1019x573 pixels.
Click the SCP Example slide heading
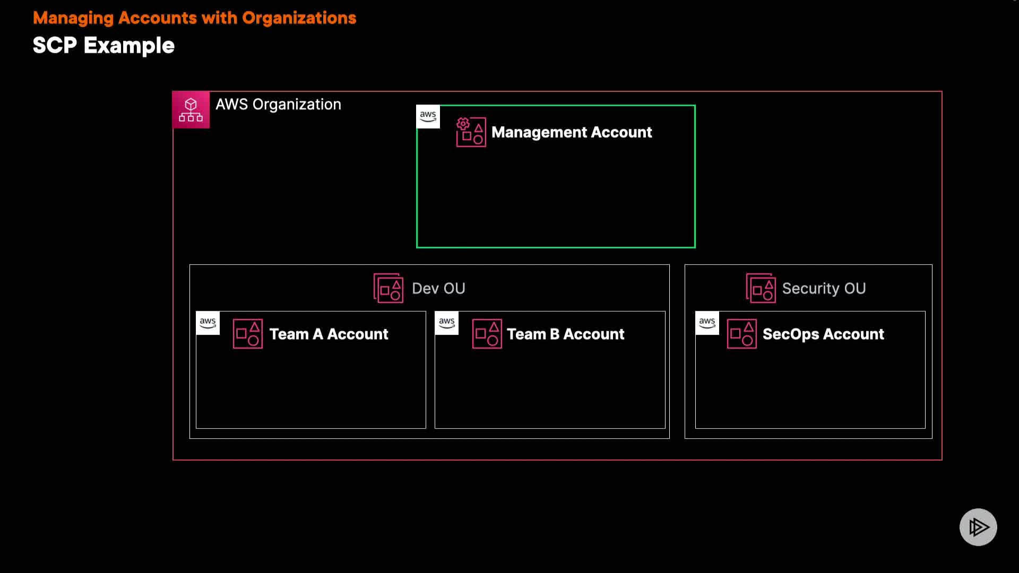[x=103, y=46]
